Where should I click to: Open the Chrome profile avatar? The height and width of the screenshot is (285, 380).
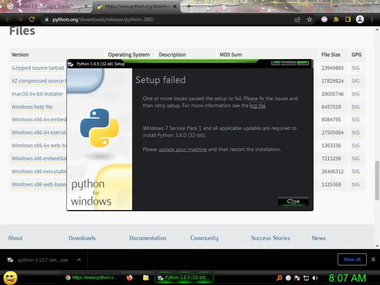click(360, 19)
